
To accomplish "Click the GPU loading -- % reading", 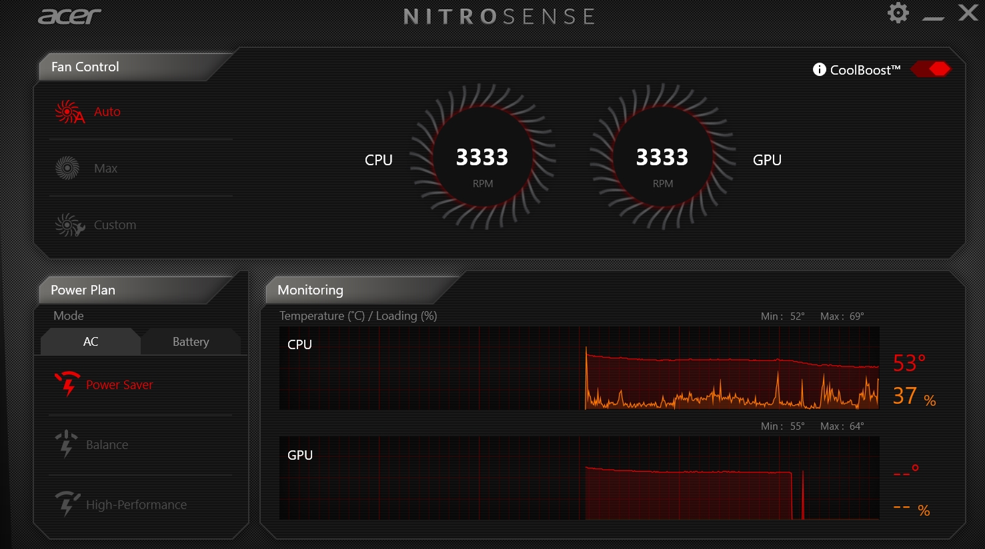I will click(912, 510).
